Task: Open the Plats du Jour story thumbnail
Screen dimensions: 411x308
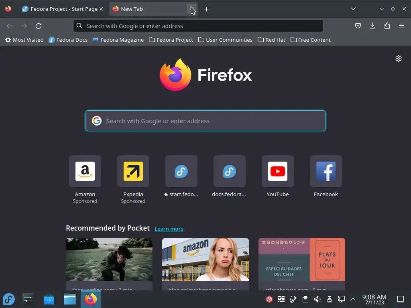Action: 302,259
